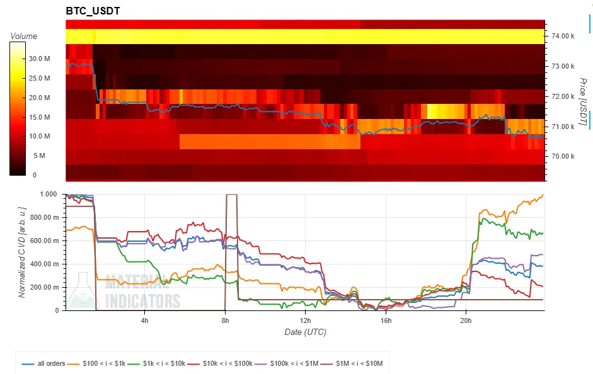The height and width of the screenshot is (374, 593).
Task: Click the 74.00 k price axis label
Action: [563, 36]
